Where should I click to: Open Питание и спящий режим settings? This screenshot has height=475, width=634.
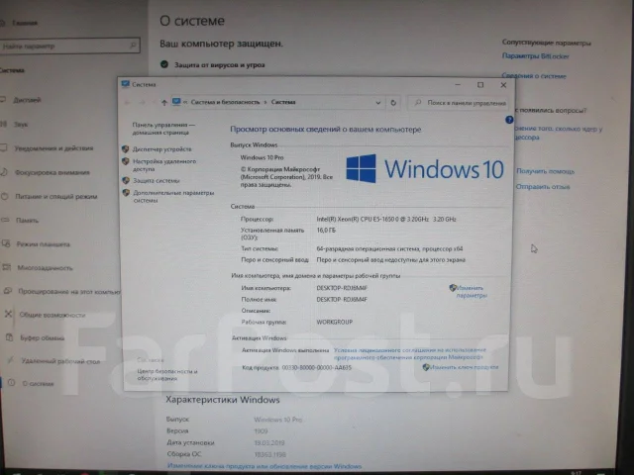[x=56, y=196]
